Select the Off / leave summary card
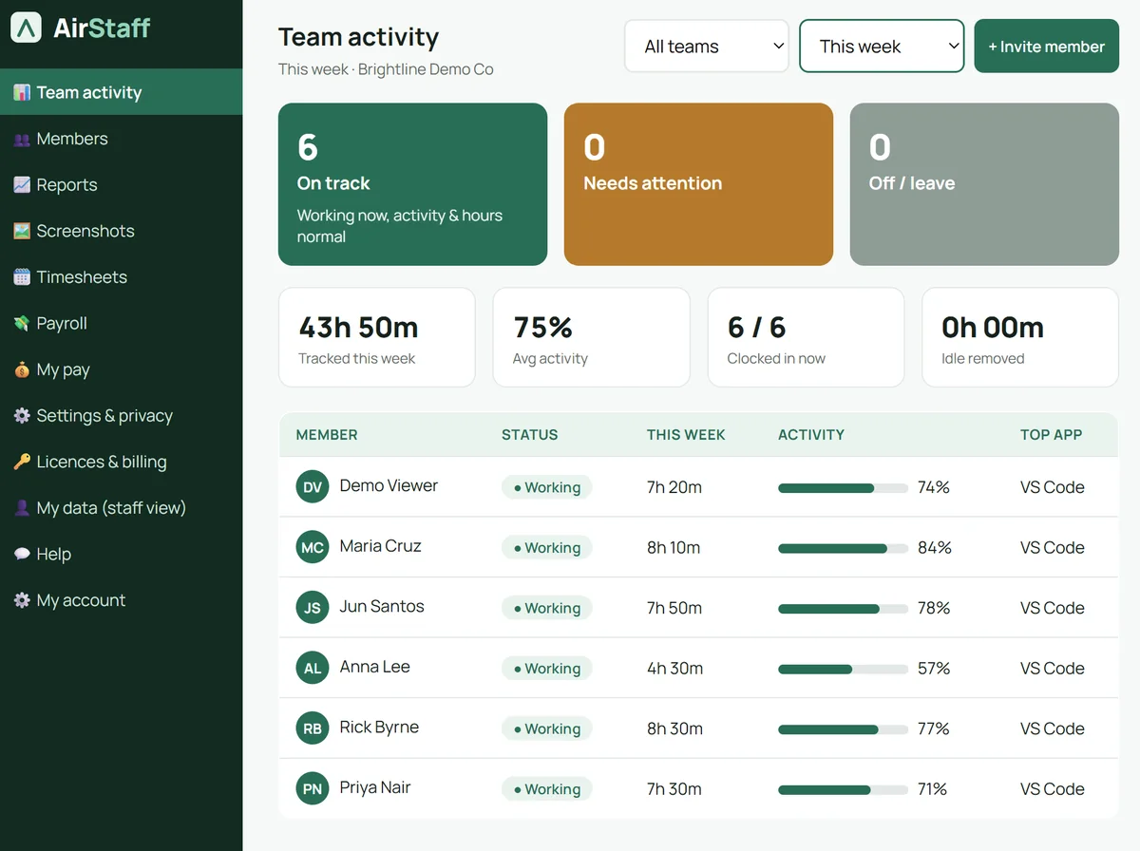Screen dimensions: 1140x851 [984, 184]
